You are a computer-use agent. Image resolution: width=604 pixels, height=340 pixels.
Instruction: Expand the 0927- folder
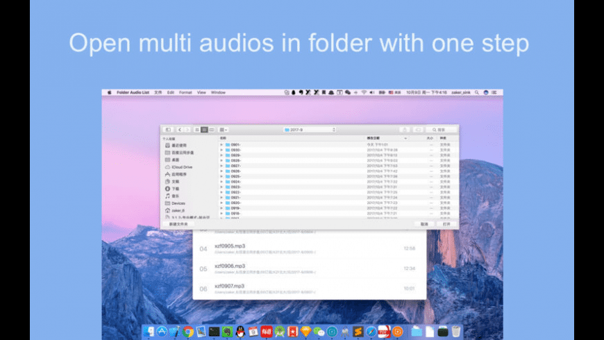pos(221,166)
